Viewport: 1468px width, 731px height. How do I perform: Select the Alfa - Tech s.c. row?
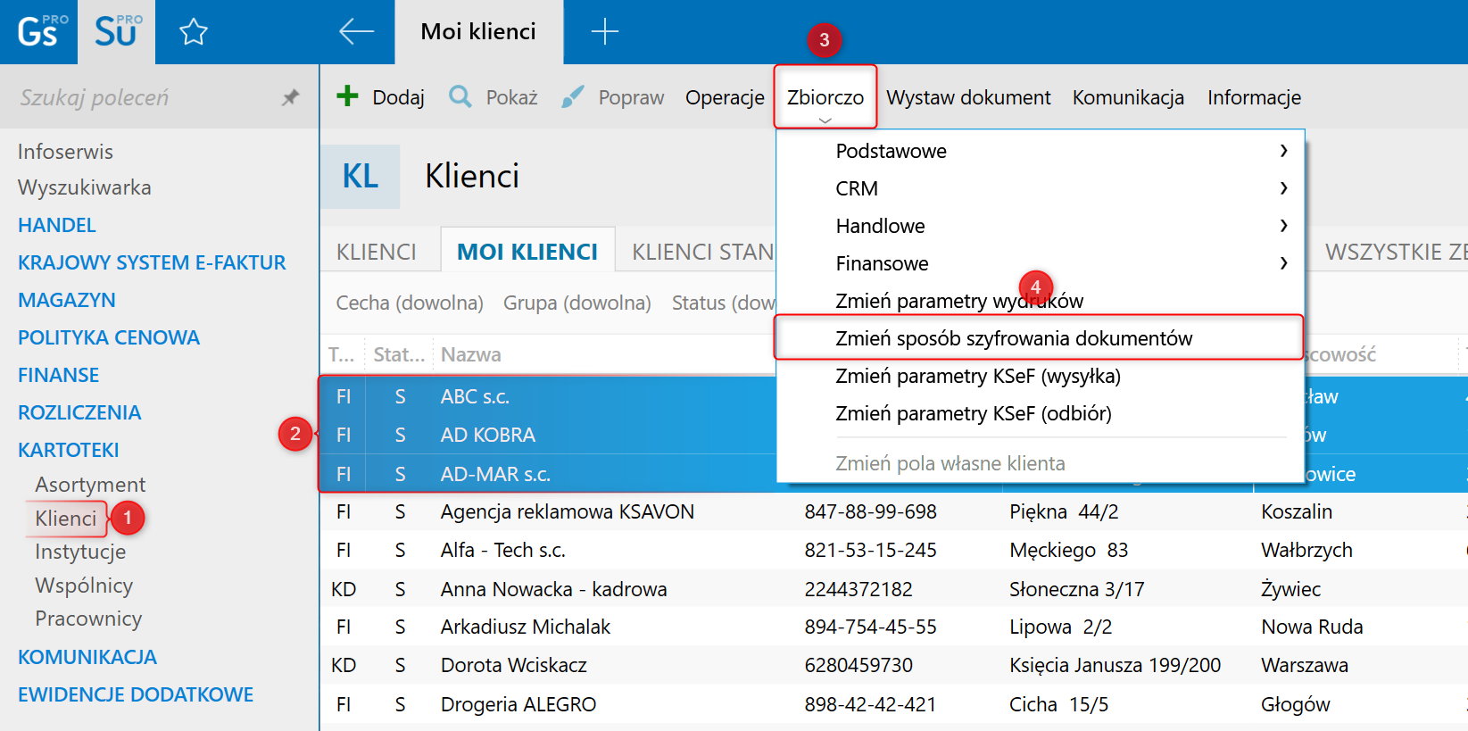click(894, 550)
